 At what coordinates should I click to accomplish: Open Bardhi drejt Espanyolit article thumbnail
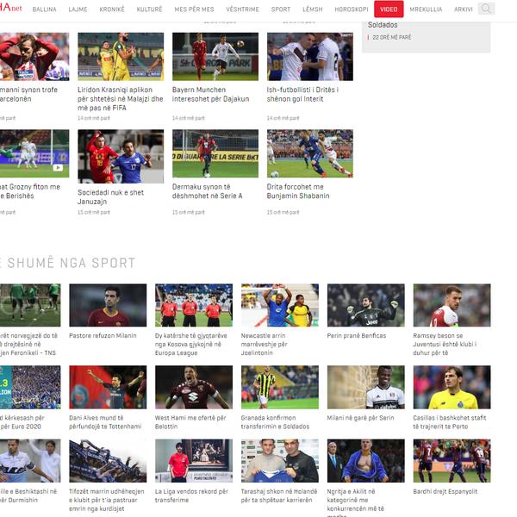[x=452, y=460]
